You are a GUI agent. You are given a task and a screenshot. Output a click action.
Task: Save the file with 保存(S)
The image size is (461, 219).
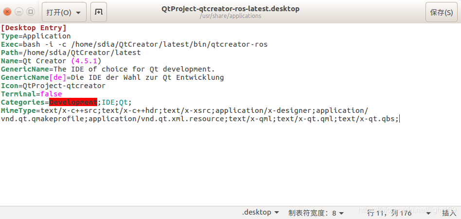pos(441,12)
